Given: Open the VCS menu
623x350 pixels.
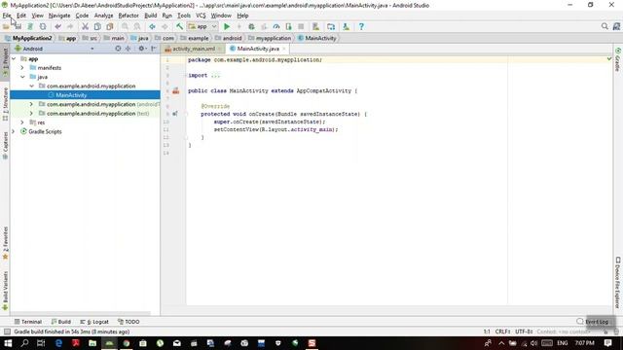Looking at the screenshot, I should 201,16.
